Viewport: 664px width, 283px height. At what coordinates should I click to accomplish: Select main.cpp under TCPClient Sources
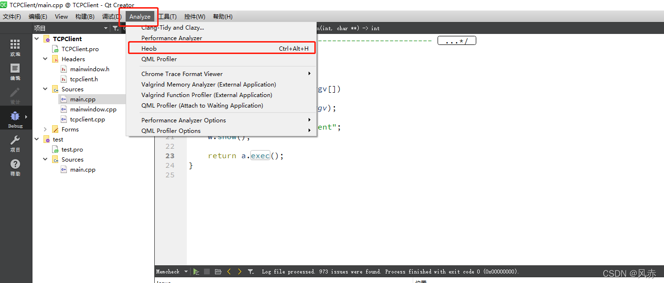[x=83, y=99]
